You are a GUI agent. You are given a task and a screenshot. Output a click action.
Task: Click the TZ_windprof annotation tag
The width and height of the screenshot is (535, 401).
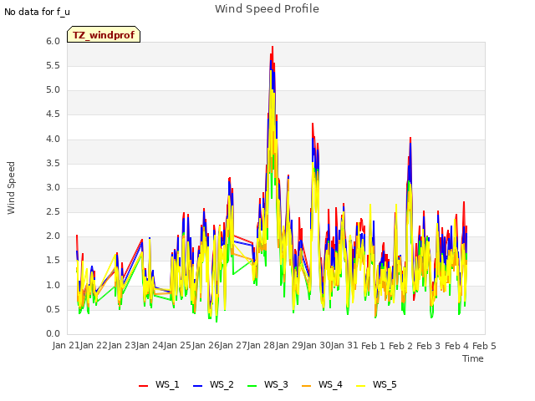(x=104, y=34)
